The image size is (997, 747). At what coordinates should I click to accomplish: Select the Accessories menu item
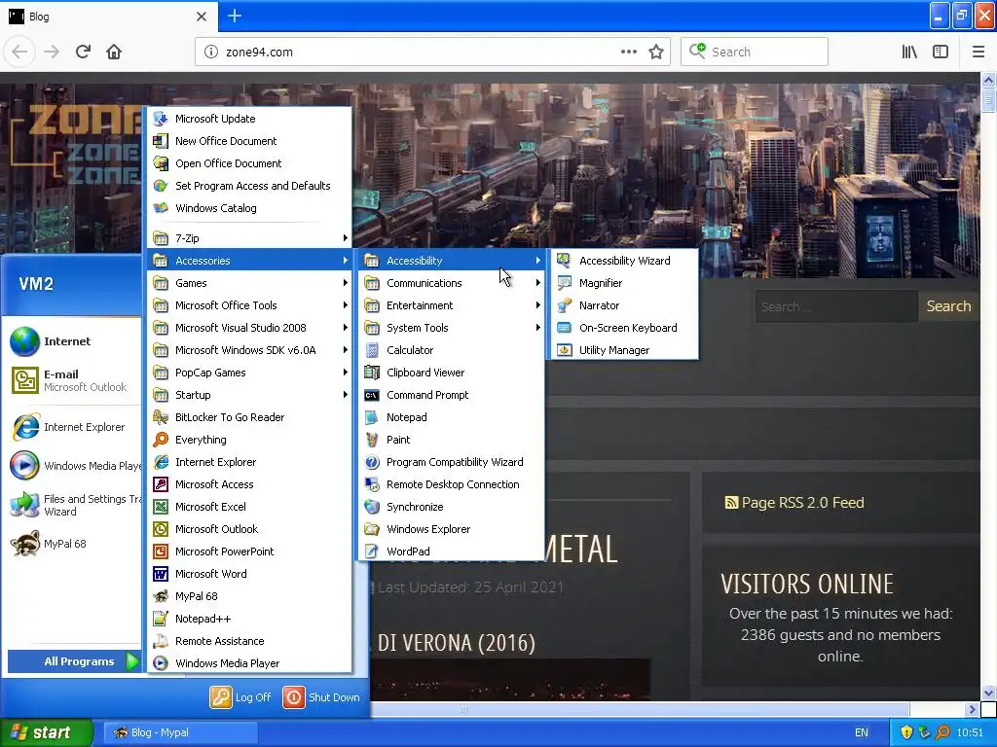click(x=250, y=261)
